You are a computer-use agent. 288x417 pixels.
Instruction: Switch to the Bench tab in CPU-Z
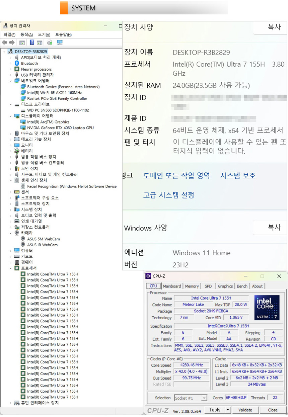pos(242,286)
